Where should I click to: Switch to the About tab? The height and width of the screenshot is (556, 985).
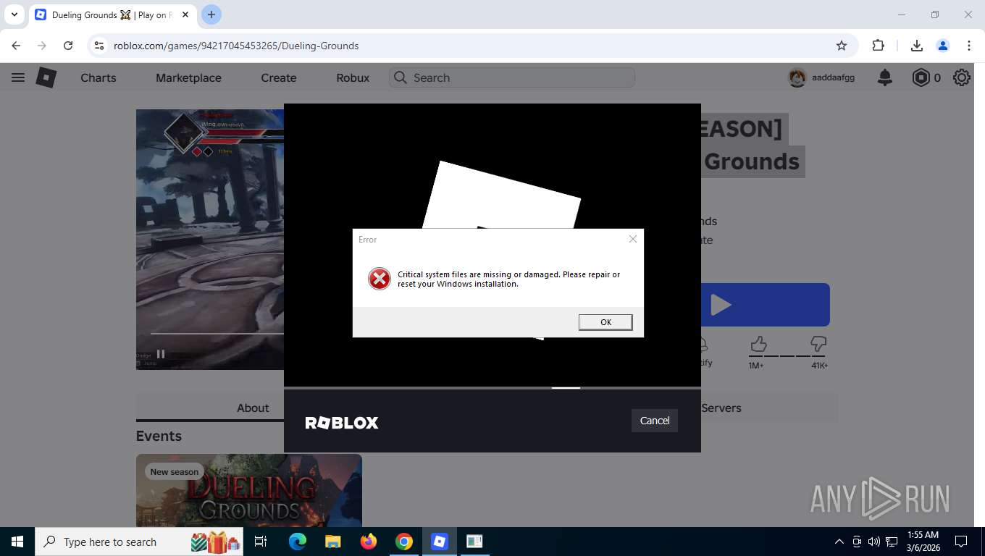click(253, 408)
